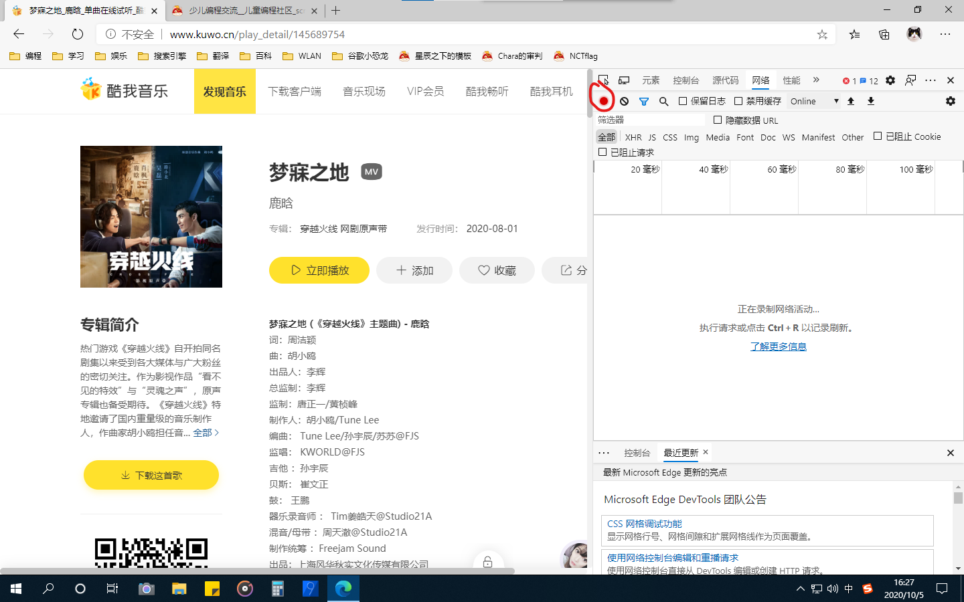Image resolution: width=964 pixels, height=602 pixels.
Task: Open DevTools settings gear in top bar
Action: 890,80
